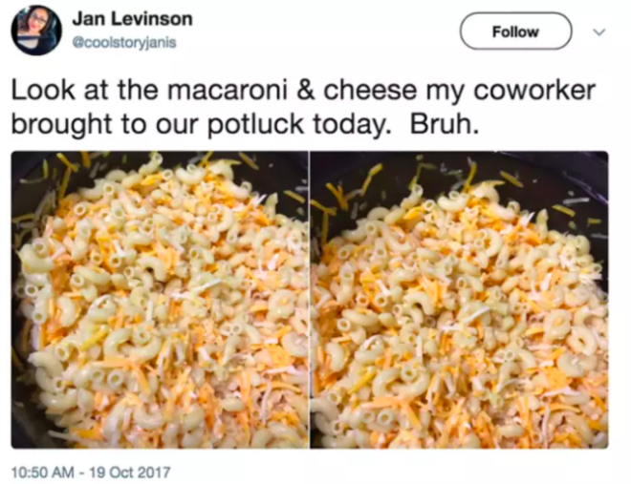Click the word "cheese" in tweet text
This screenshot has height=484, width=631.
point(370,90)
